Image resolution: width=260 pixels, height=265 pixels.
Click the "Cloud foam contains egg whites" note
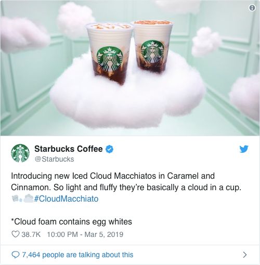click(x=71, y=222)
